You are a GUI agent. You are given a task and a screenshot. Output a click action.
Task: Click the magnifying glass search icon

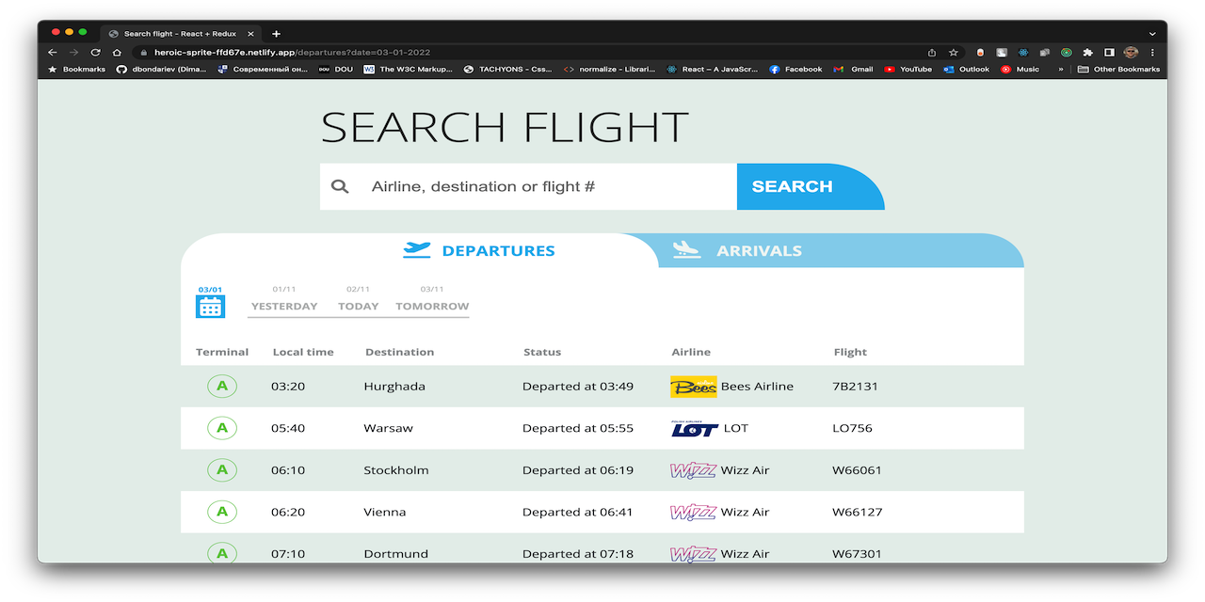(339, 185)
